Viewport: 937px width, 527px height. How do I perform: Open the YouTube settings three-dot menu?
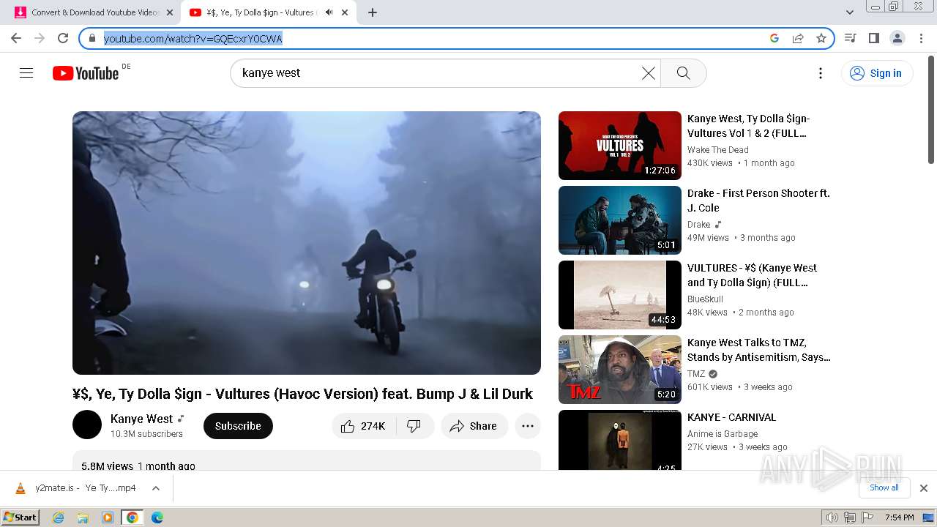click(x=821, y=73)
